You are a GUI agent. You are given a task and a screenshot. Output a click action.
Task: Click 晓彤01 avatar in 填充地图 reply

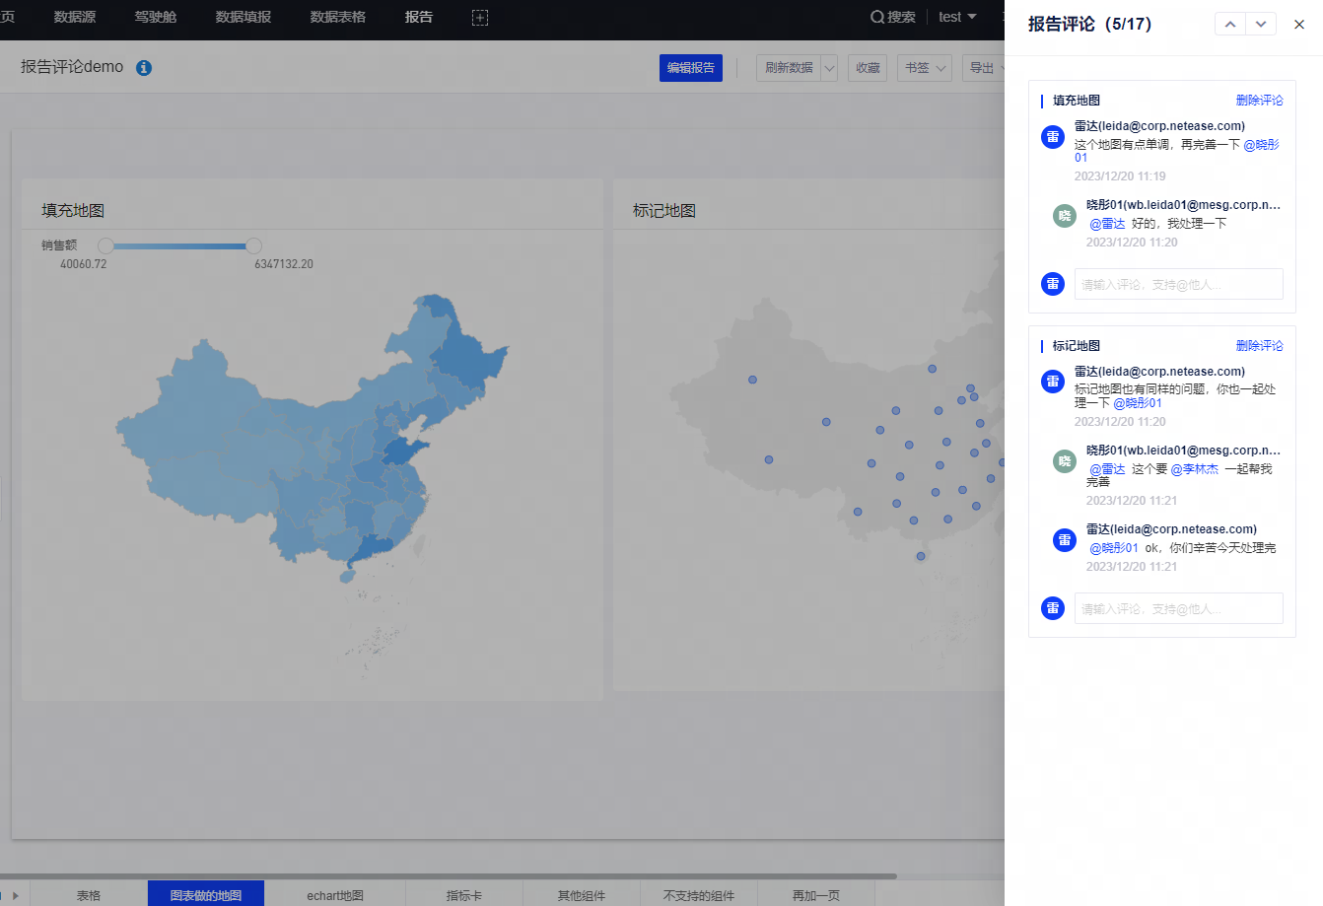point(1065,216)
